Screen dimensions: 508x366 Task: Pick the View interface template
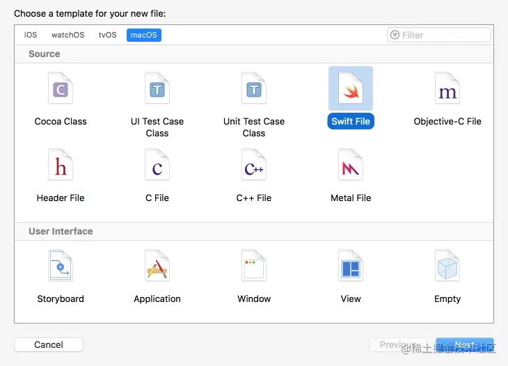tap(351, 267)
